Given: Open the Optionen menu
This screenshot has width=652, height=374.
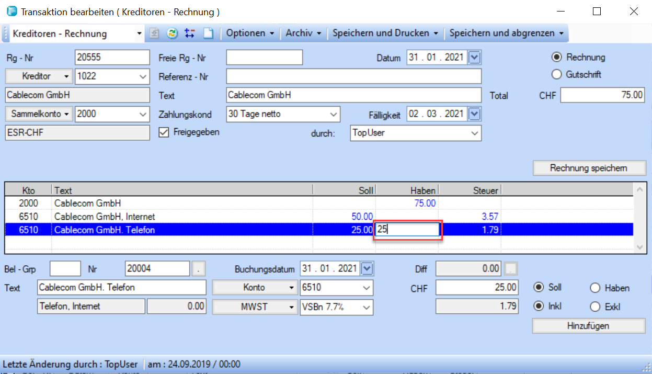Looking at the screenshot, I should (x=250, y=33).
